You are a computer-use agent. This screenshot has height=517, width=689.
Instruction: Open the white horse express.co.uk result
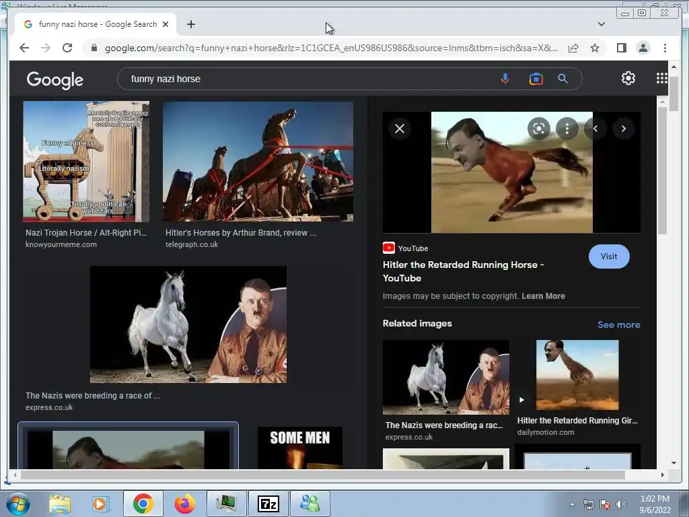(188, 324)
